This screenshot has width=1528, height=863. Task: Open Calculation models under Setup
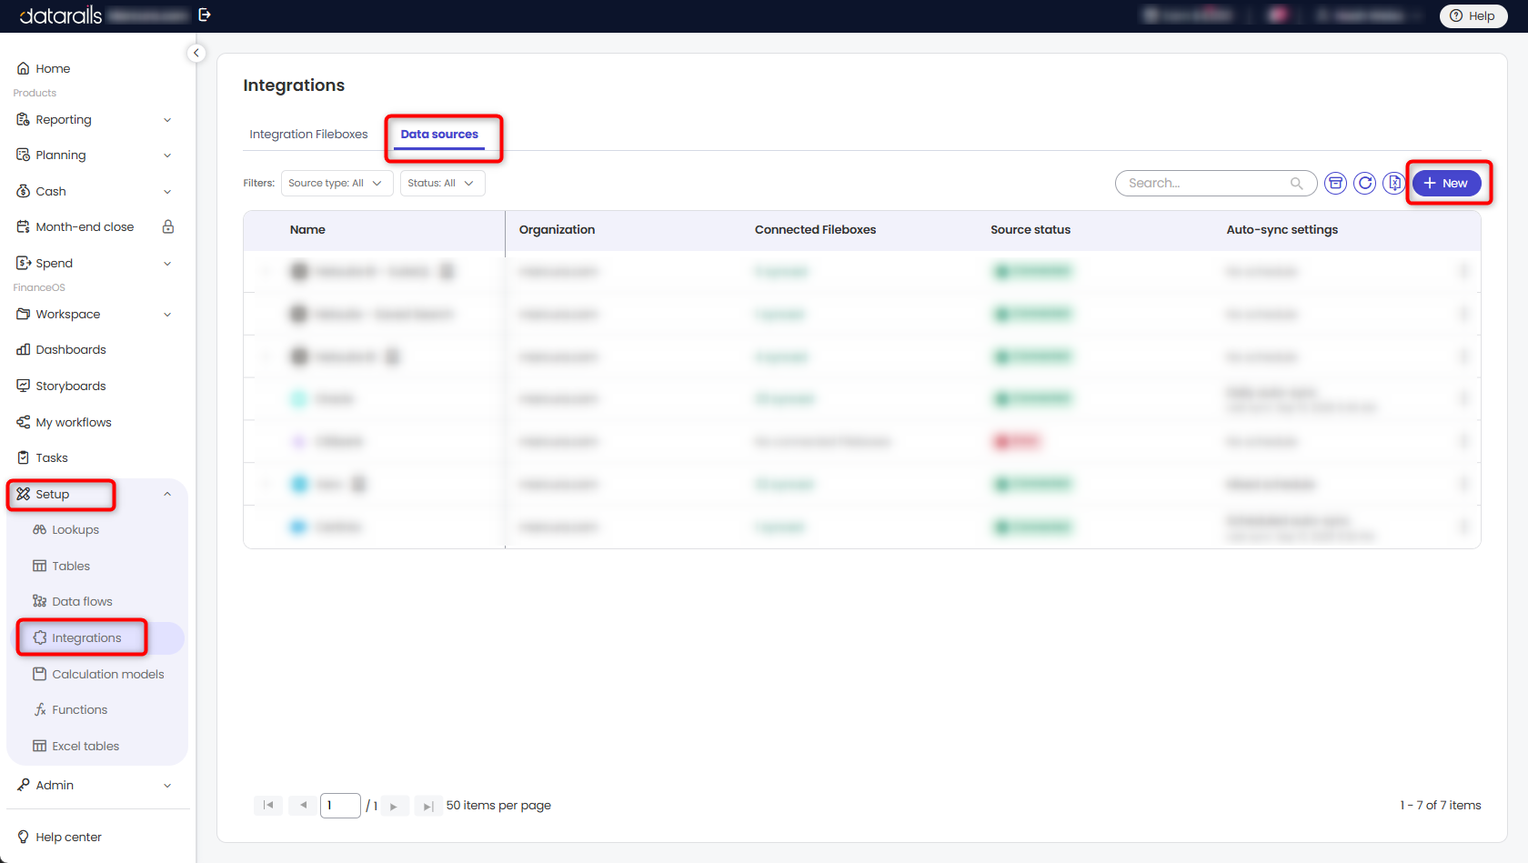(108, 674)
